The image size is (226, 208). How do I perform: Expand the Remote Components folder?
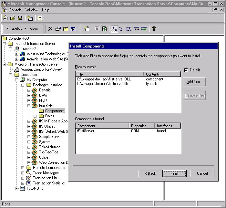(x=23, y=168)
